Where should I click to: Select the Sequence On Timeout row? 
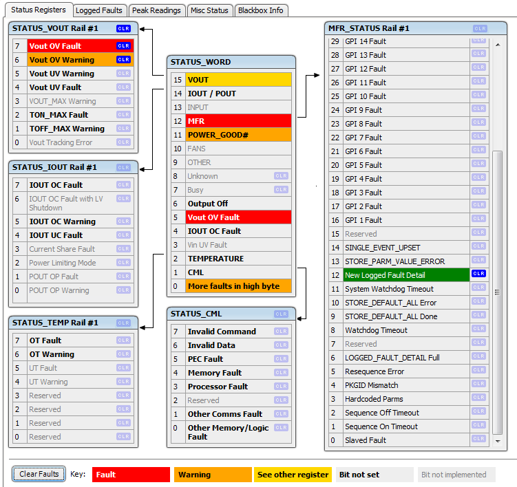coord(409,426)
